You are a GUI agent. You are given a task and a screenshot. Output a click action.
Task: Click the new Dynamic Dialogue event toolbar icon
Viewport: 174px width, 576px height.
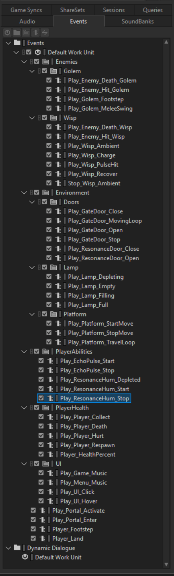click(x=44, y=32)
